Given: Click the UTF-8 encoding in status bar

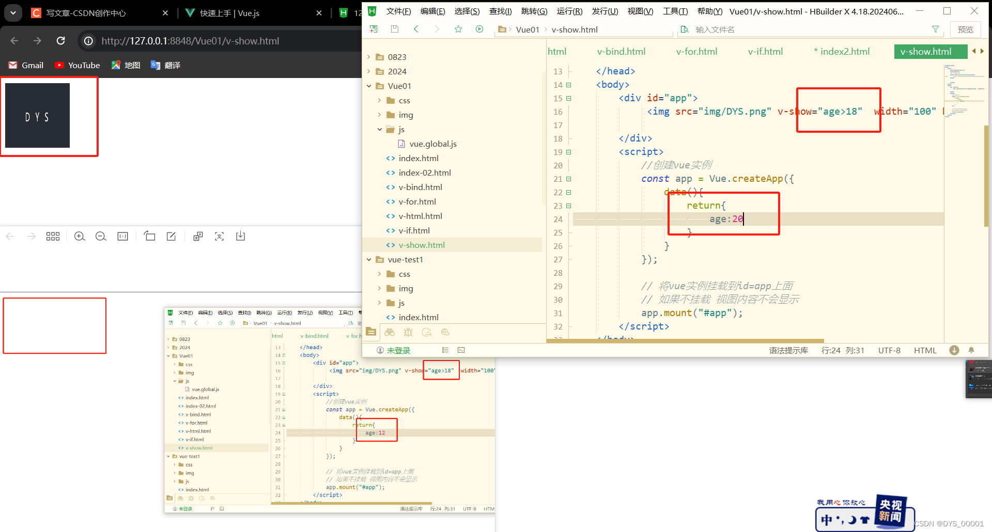Looking at the screenshot, I should tap(889, 350).
